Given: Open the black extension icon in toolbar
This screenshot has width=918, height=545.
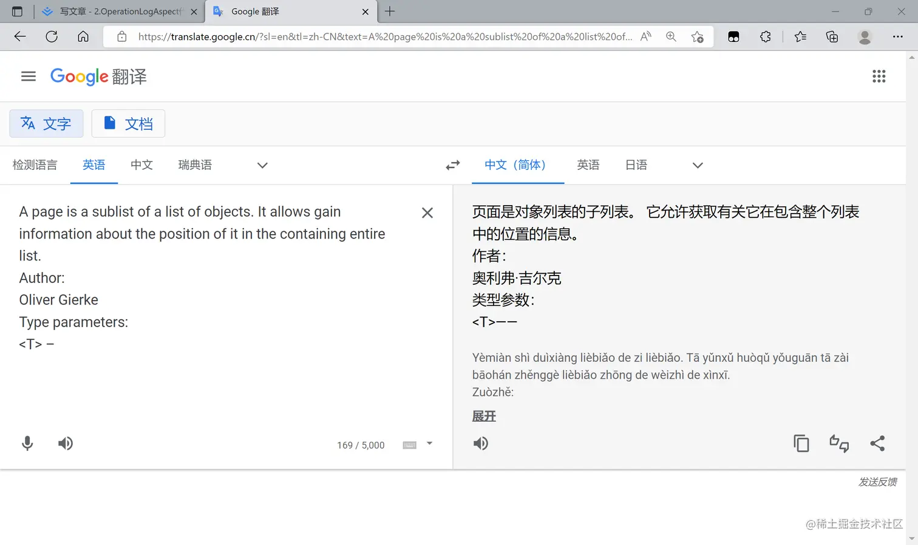Looking at the screenshot, I should click(733, 36).
